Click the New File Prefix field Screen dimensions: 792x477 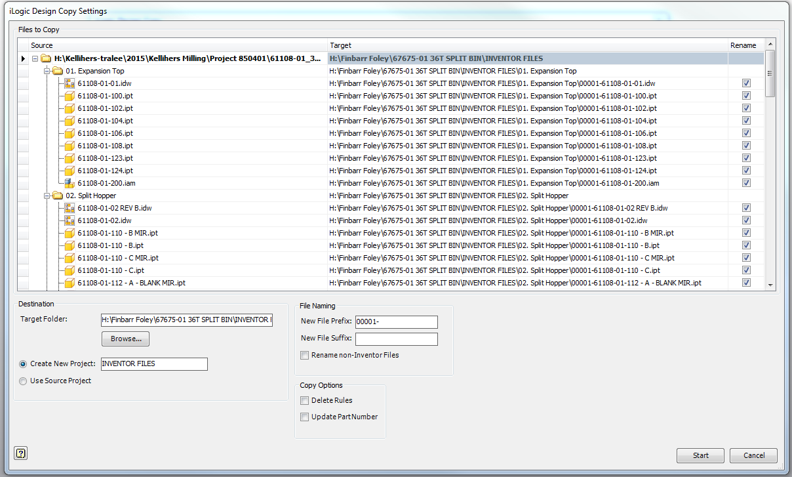396,321
